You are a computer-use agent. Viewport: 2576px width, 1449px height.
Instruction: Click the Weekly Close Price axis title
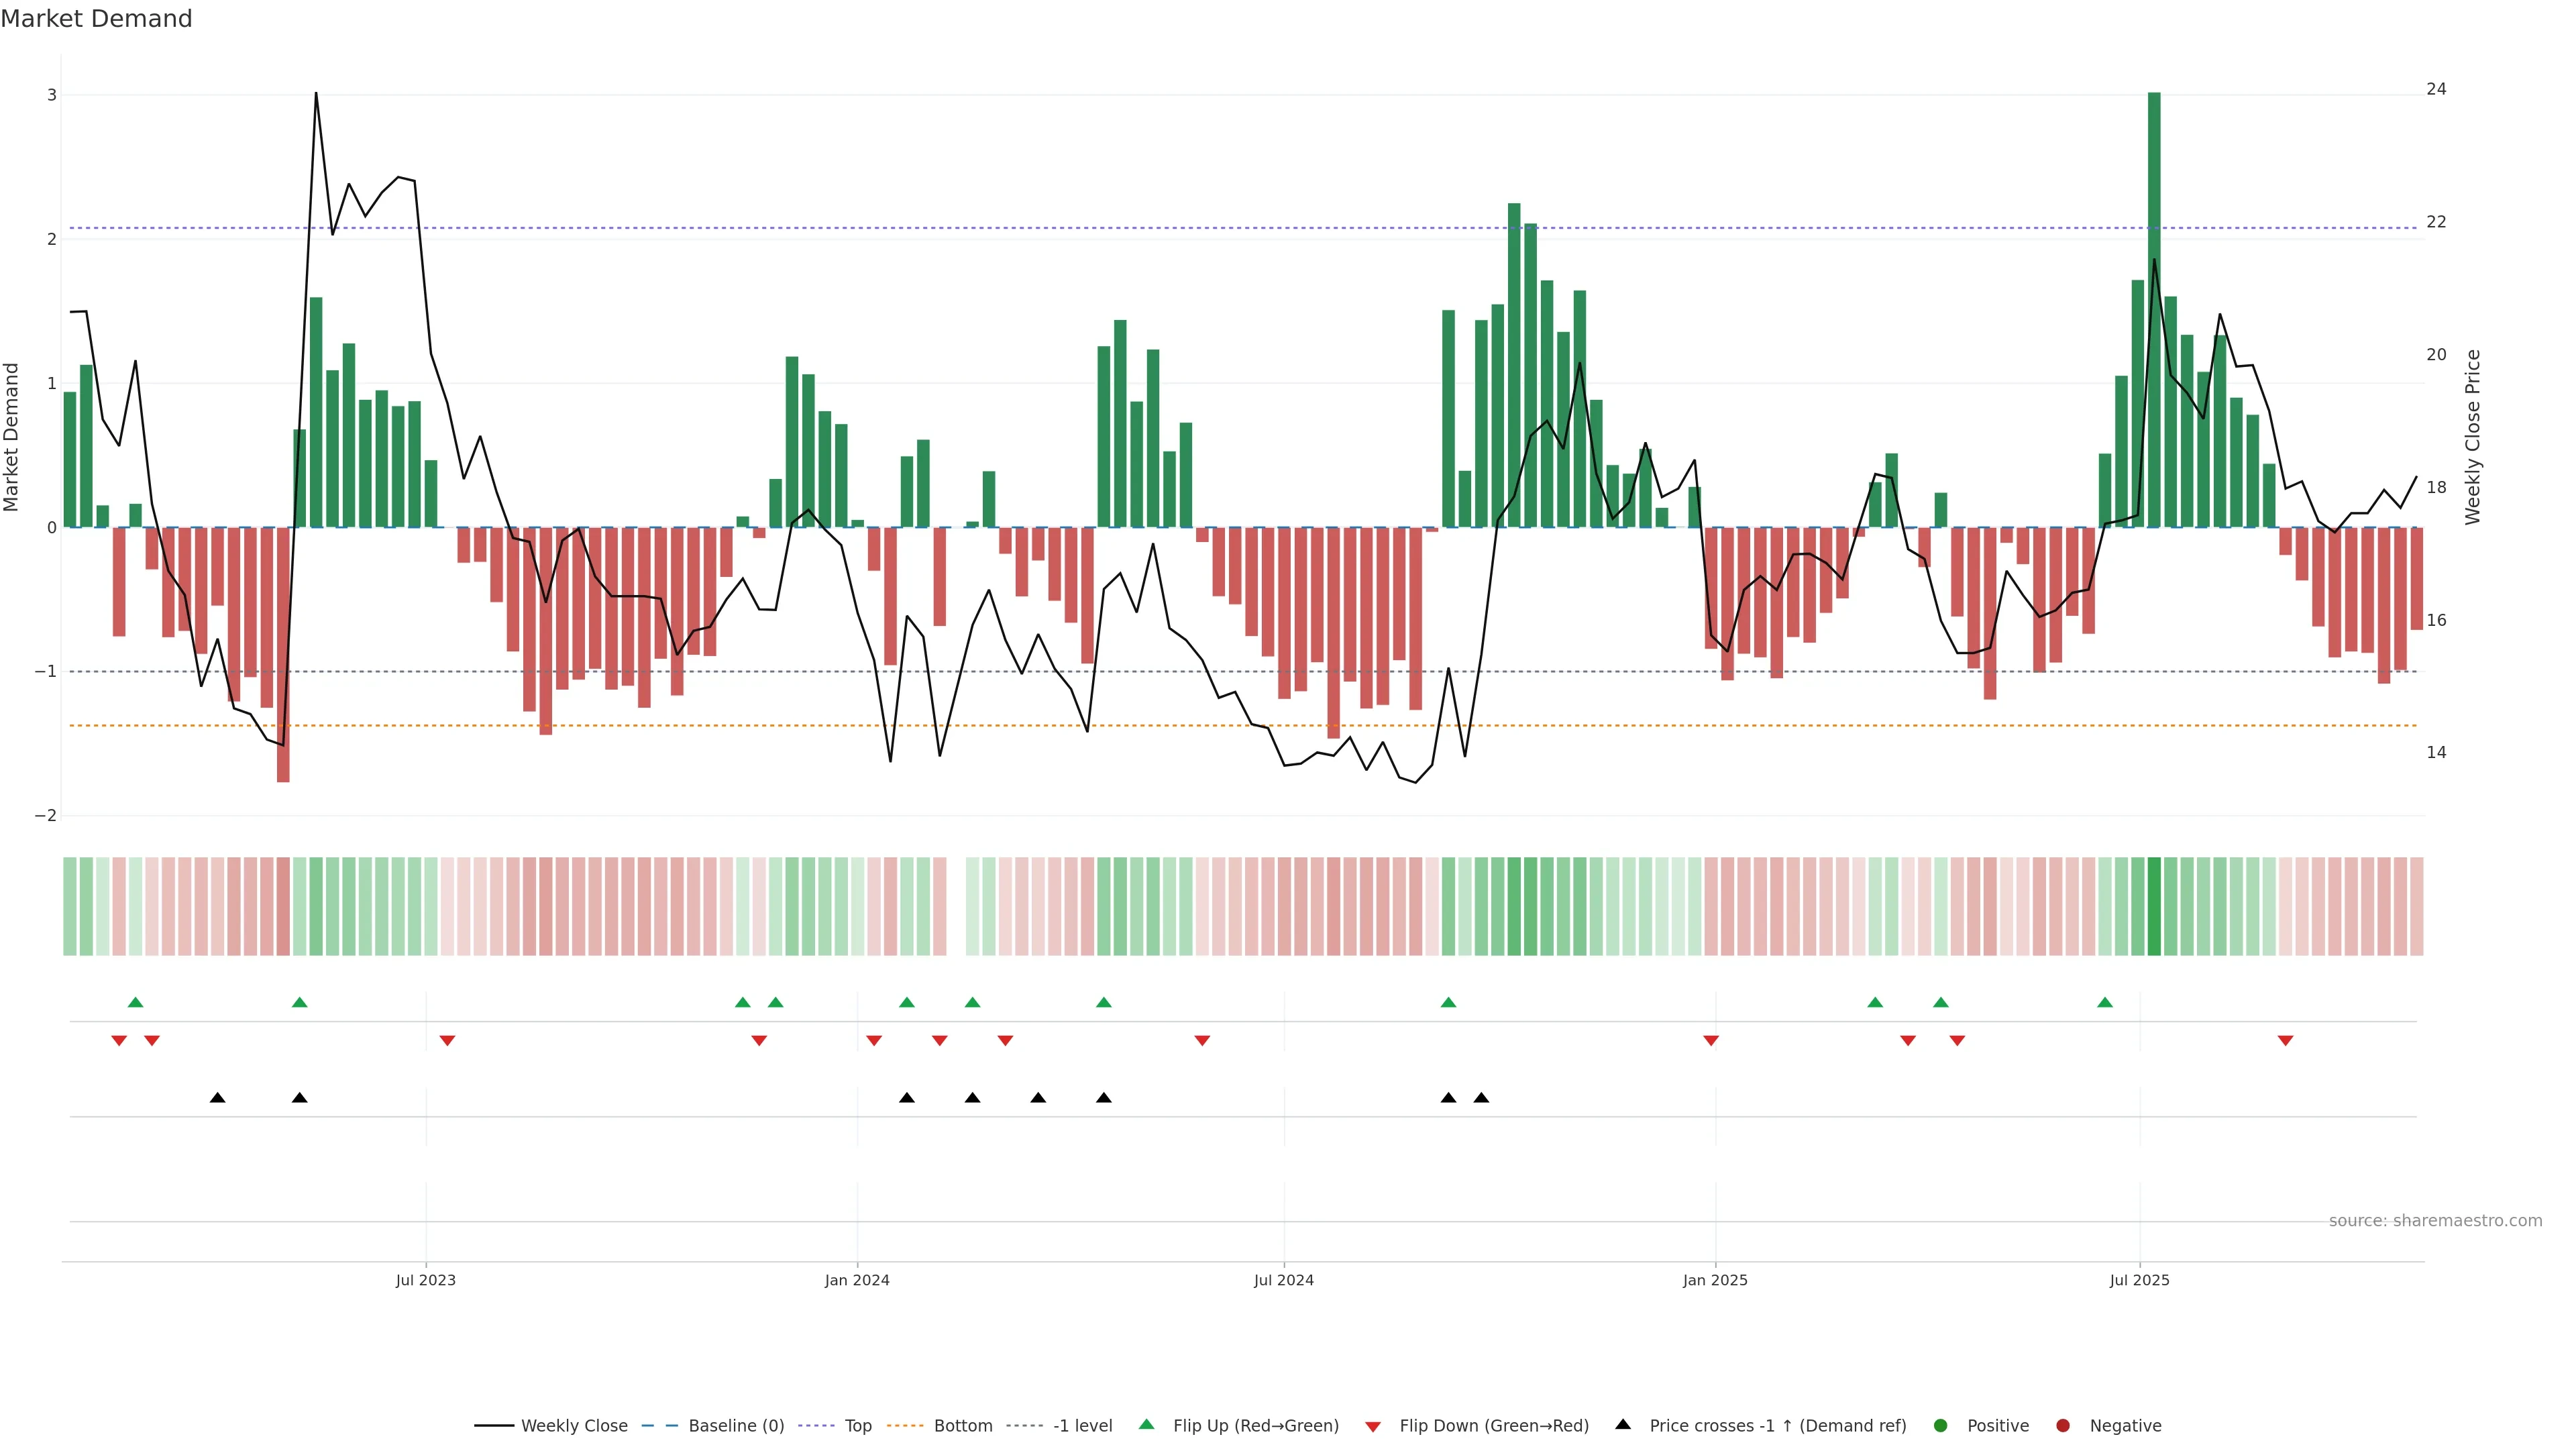coord(2473,437)
